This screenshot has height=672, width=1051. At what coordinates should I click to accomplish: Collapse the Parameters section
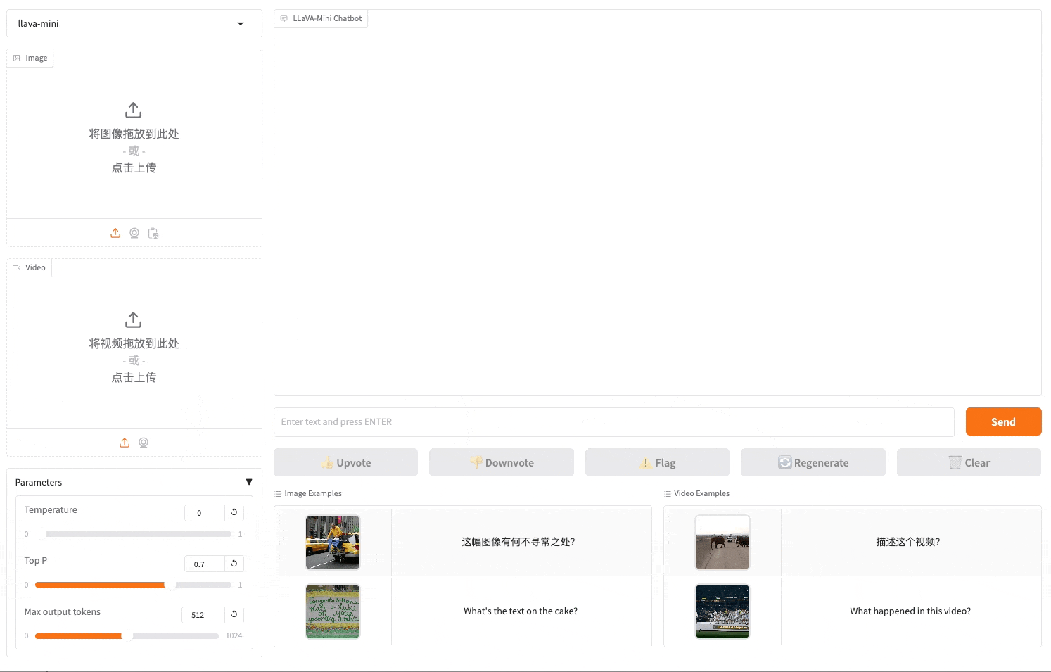click(x=248, y=482)
